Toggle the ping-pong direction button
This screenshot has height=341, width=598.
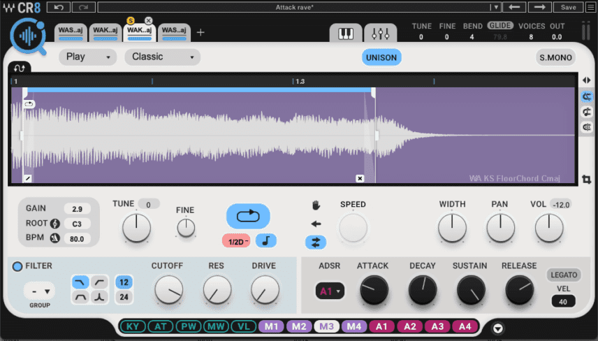(x=316, y=242)
